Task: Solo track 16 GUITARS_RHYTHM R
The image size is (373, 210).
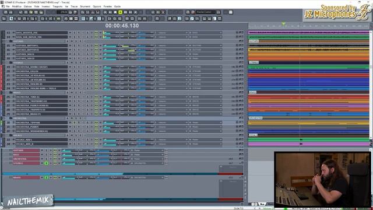Action: [75, 50]
